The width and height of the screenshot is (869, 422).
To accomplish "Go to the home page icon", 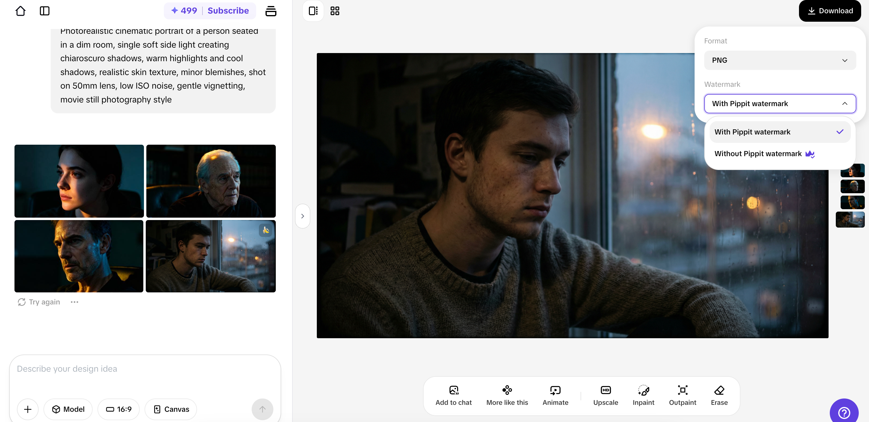I will (x=20, y=11).
